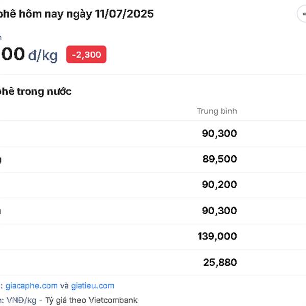The width and height of the screenshot is (306, 306).
Task: Click the truncated row label beside 89,500
Action: [1, 160]
